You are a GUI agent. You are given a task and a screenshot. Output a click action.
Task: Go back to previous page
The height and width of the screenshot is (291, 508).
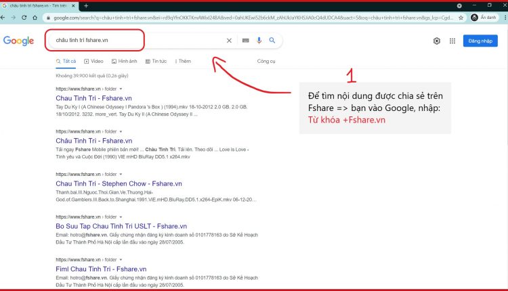click(3, 18)
